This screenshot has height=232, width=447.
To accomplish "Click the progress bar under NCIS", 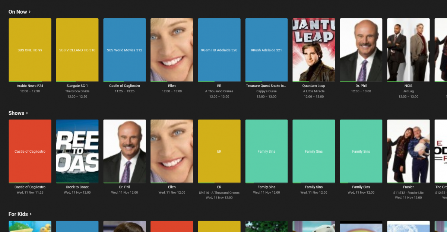I will (408, 81).
